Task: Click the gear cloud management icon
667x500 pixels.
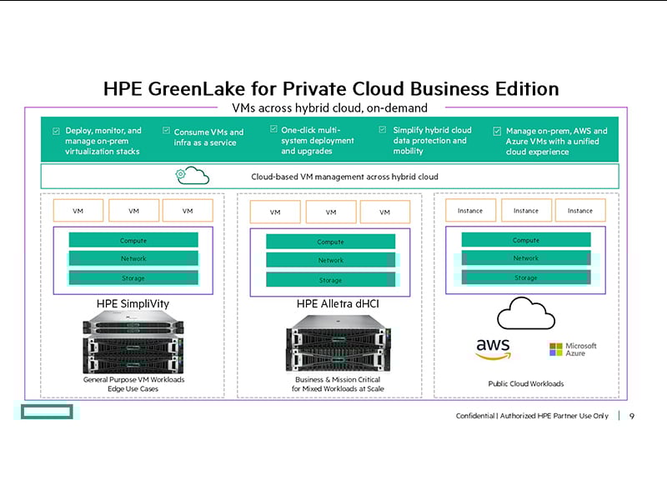Action: pyautogui.click(x=193, y=175)
